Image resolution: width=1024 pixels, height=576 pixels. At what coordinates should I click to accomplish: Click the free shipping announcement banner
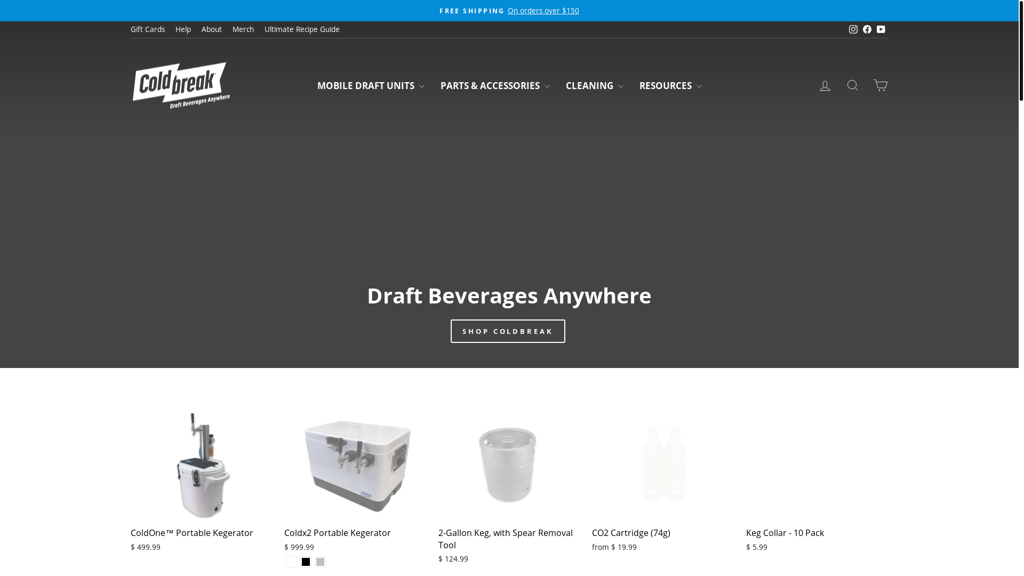509,11
